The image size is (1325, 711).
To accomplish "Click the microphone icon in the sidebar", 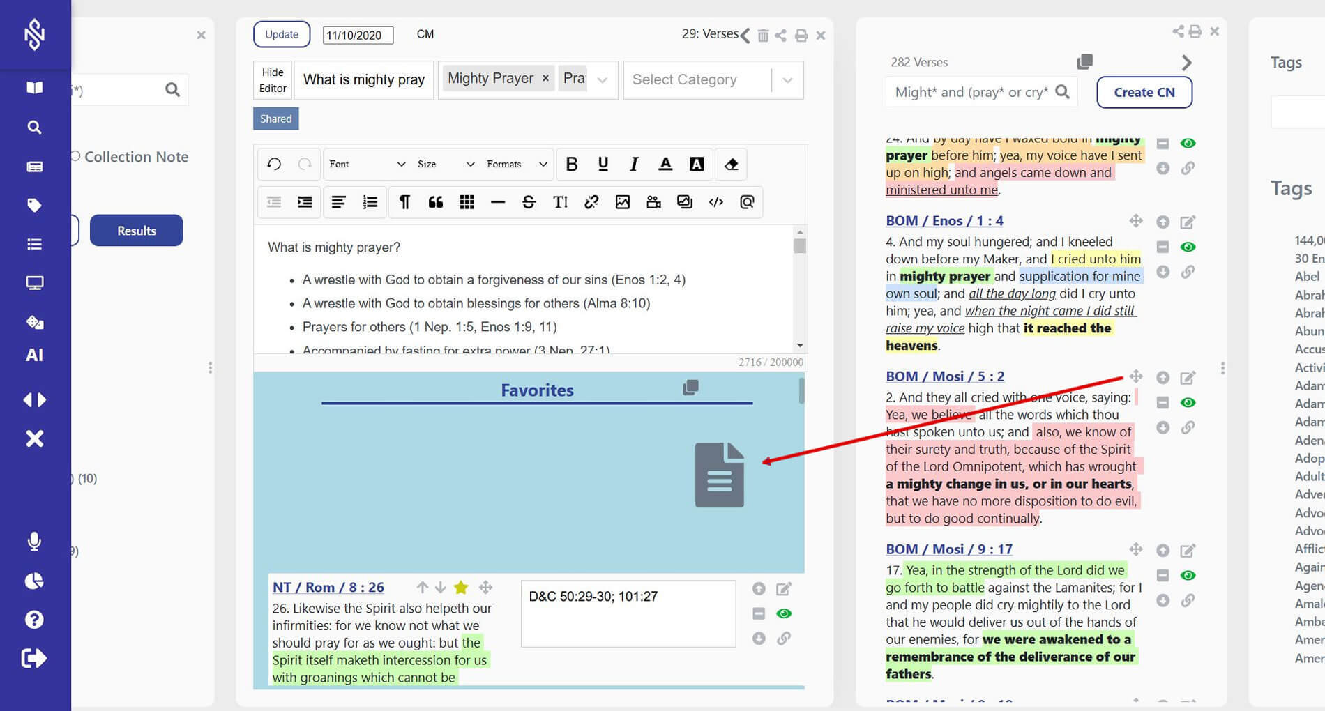I will tap(34, 542).
